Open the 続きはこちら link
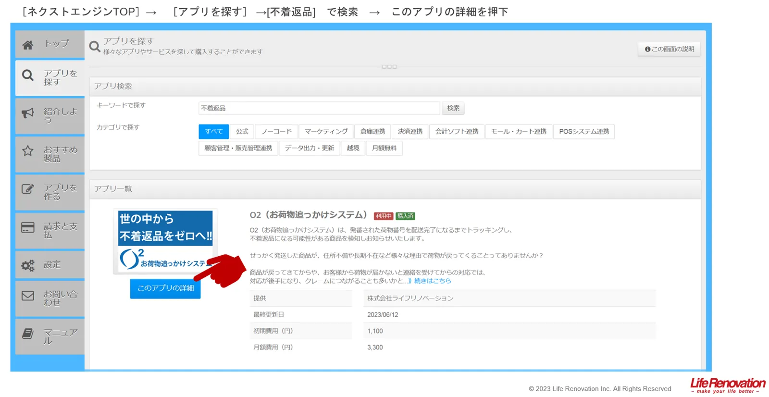 433,281
